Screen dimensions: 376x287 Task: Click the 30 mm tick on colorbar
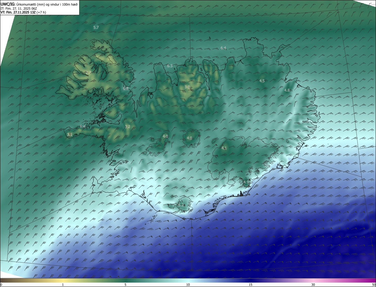coord(313,285)
